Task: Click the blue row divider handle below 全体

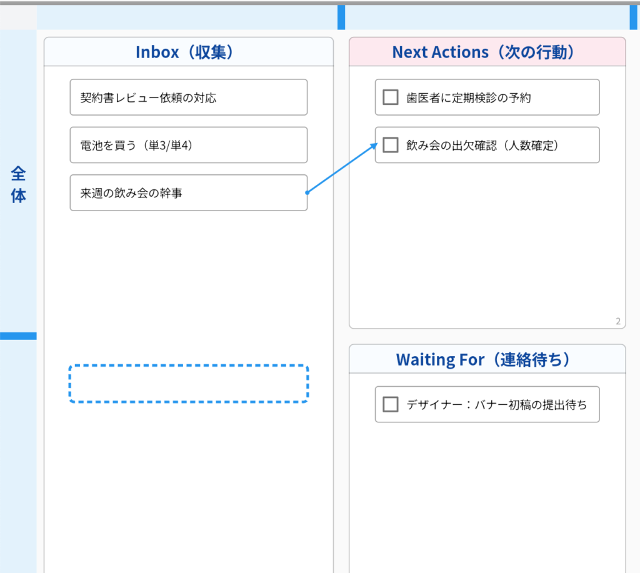Action: click(x=18, y=336)
